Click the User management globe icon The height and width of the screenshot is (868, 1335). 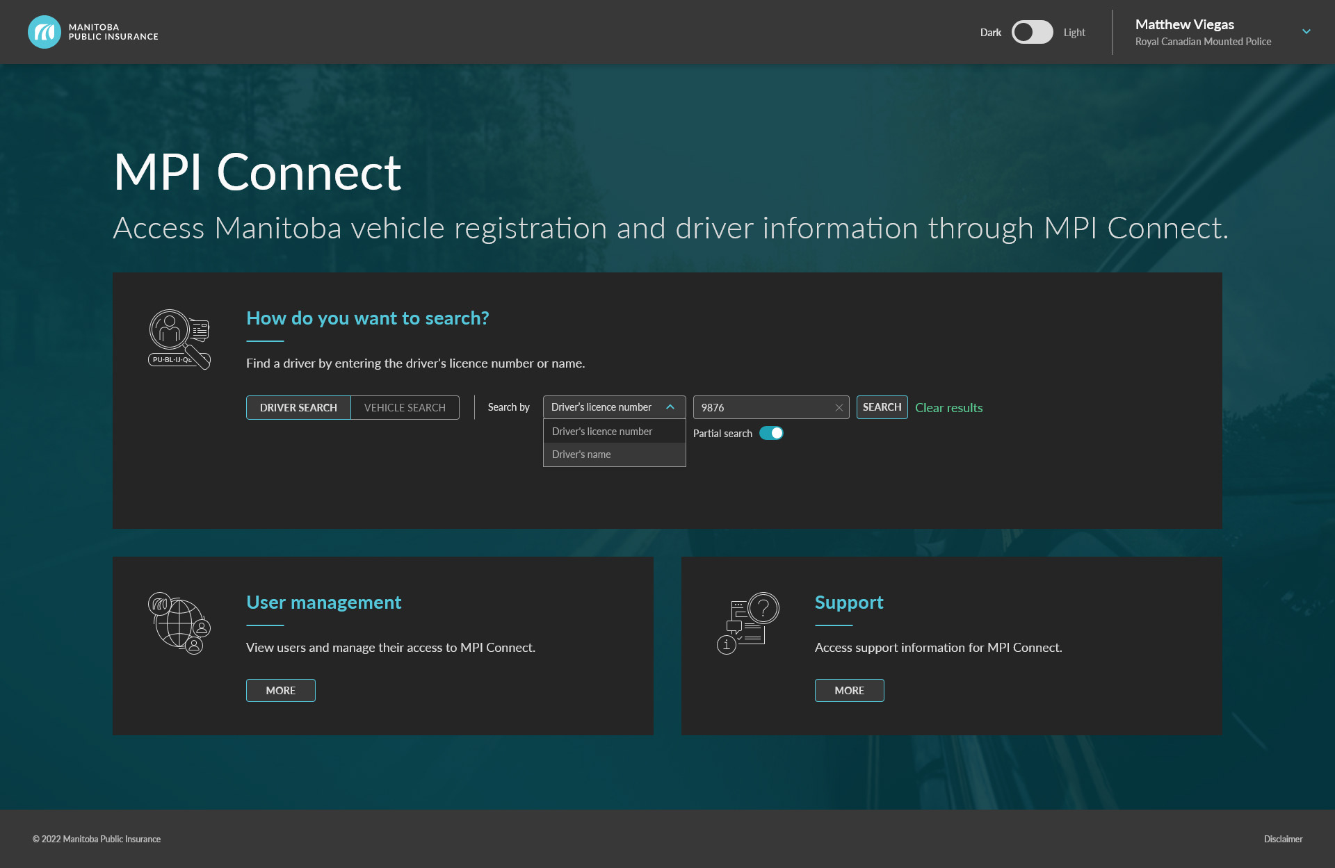tap(179, 623)
